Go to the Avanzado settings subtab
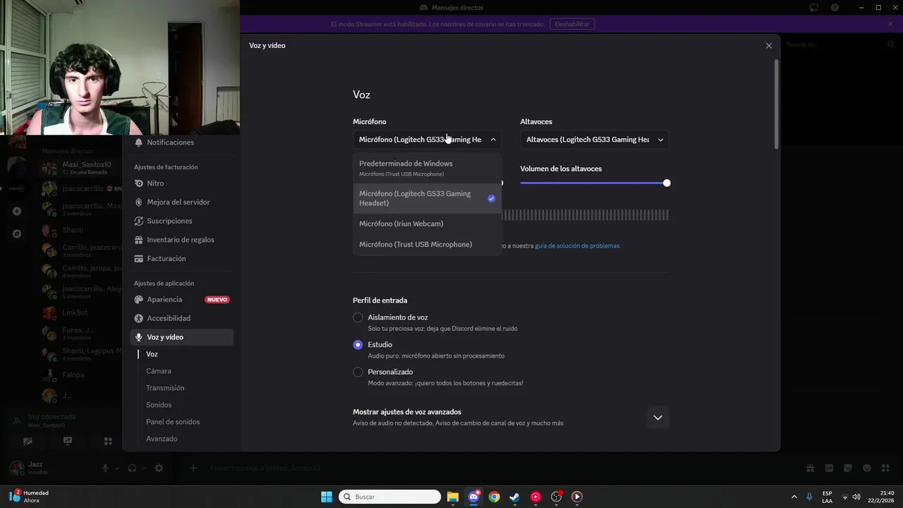This screenshot has height=508, width=903. pos(162,439)
